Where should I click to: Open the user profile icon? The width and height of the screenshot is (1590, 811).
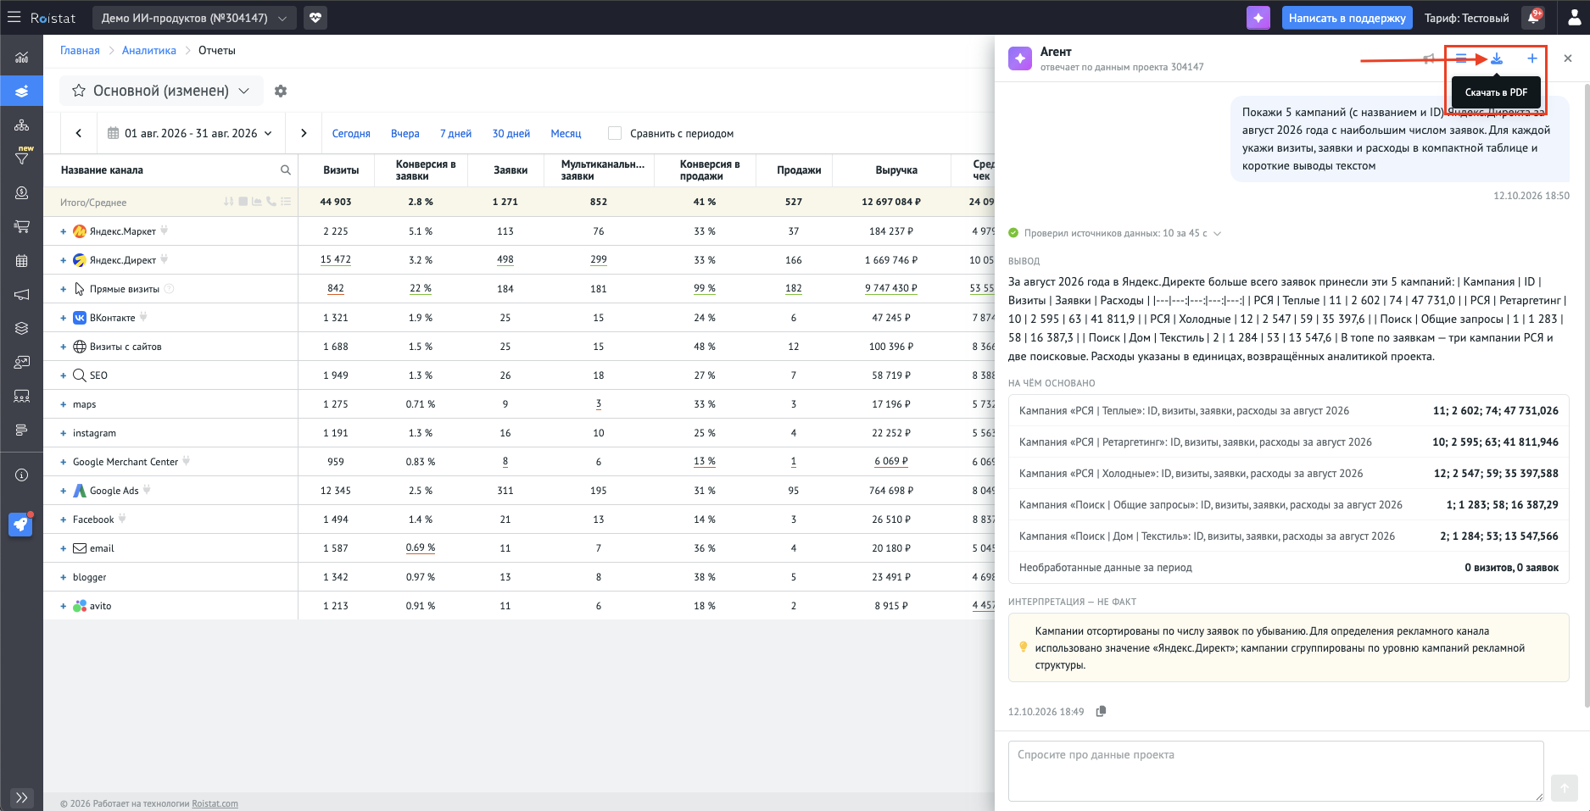tap(1574, 17)
